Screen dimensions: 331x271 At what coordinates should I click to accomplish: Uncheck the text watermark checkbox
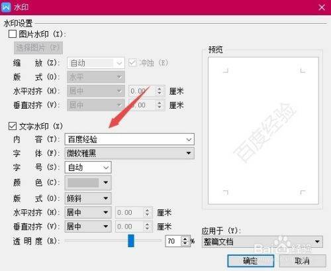(13, 126)
